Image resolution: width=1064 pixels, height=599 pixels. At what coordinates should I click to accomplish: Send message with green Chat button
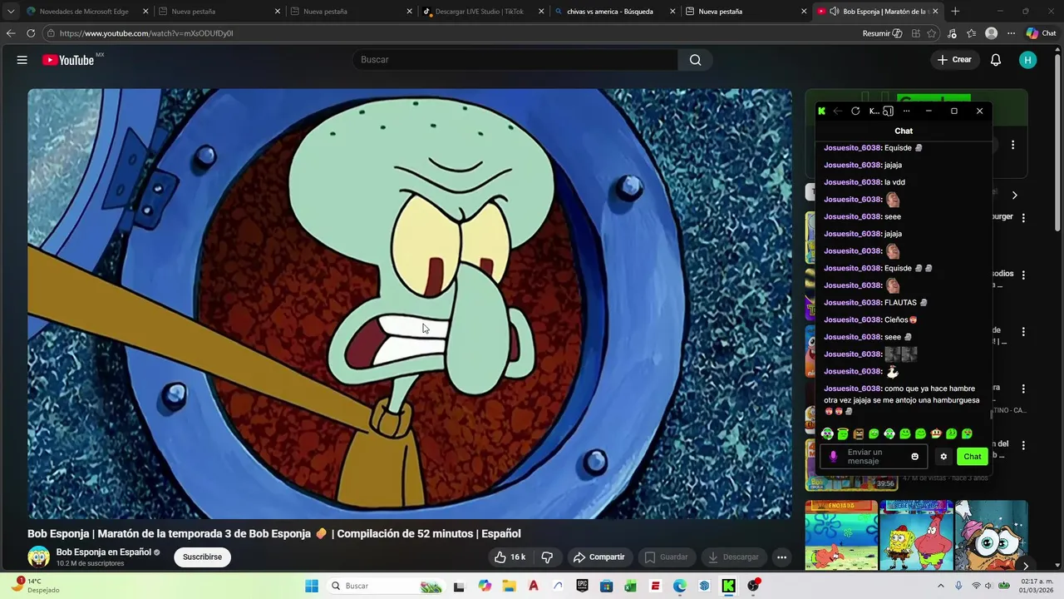[x=973, y=457]
